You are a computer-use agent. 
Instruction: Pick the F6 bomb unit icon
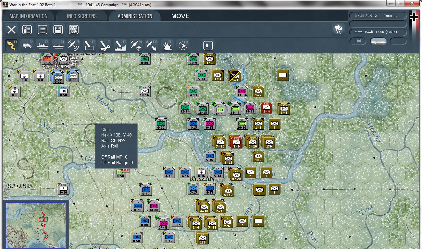89,45
